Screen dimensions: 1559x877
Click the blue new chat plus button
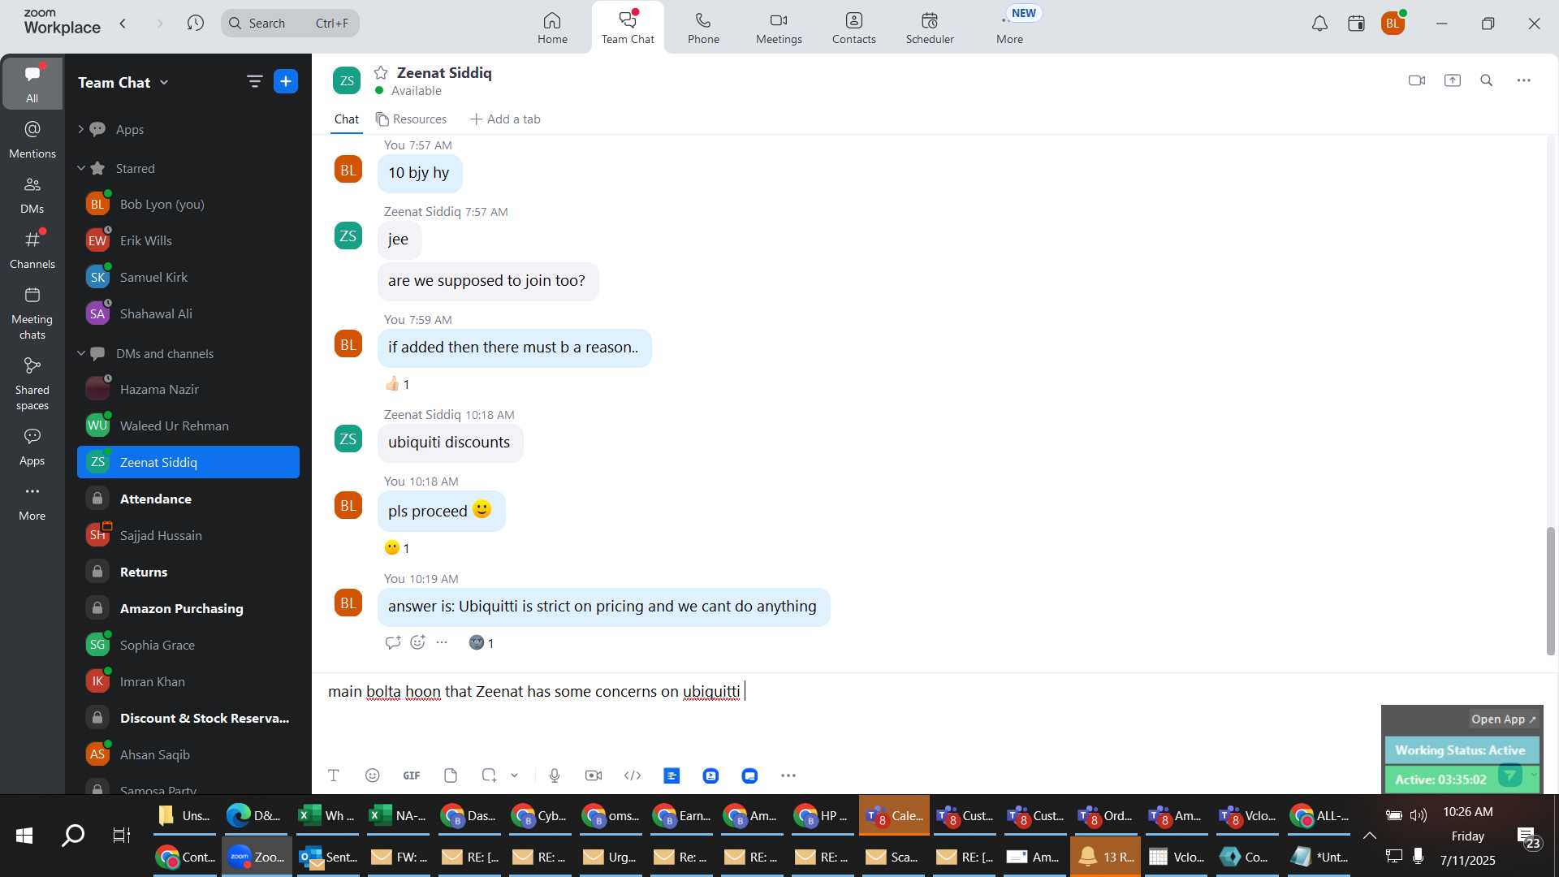pyautogui.click(x=286, y=81)
